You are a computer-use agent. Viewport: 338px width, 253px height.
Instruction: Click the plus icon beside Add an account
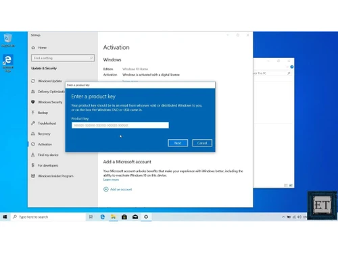106,190
